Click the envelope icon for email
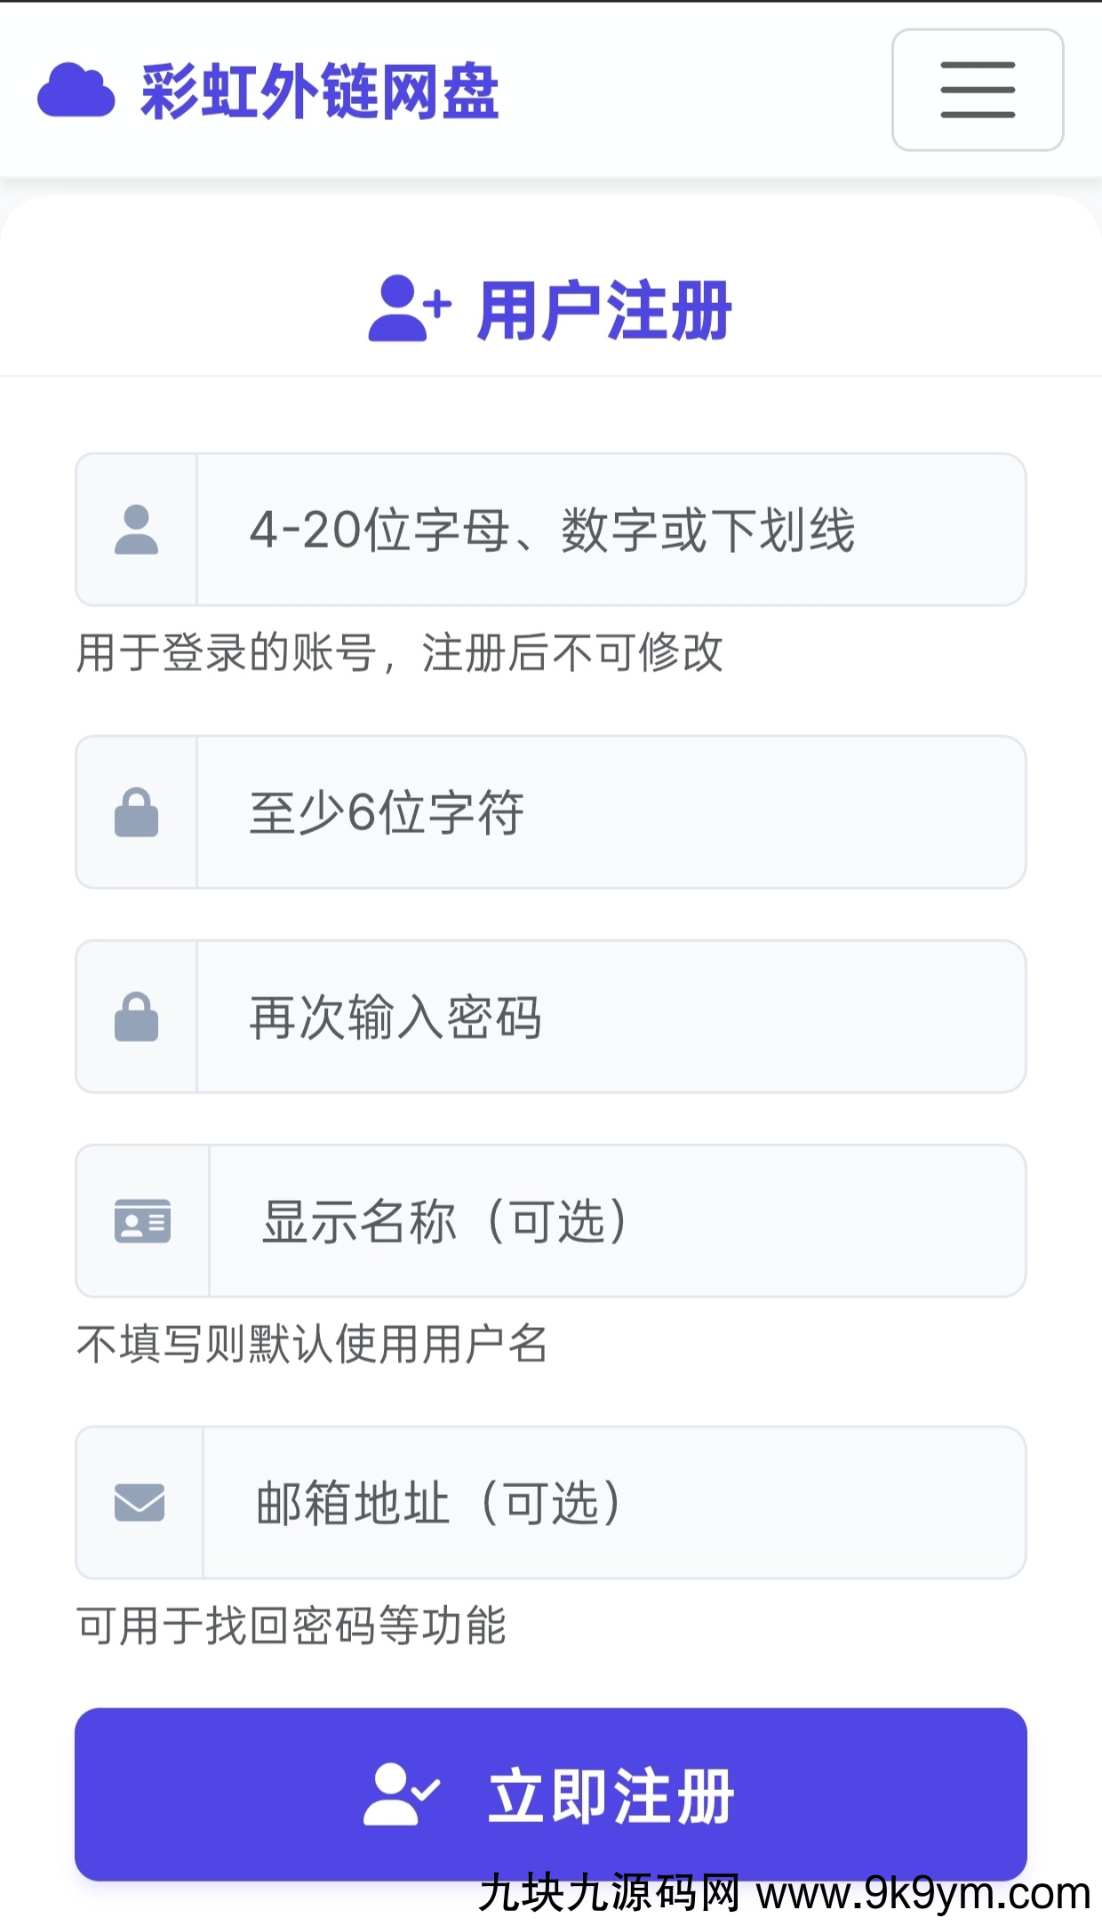Screen dimensions: 1102x1926 (x=140, y=1503)
